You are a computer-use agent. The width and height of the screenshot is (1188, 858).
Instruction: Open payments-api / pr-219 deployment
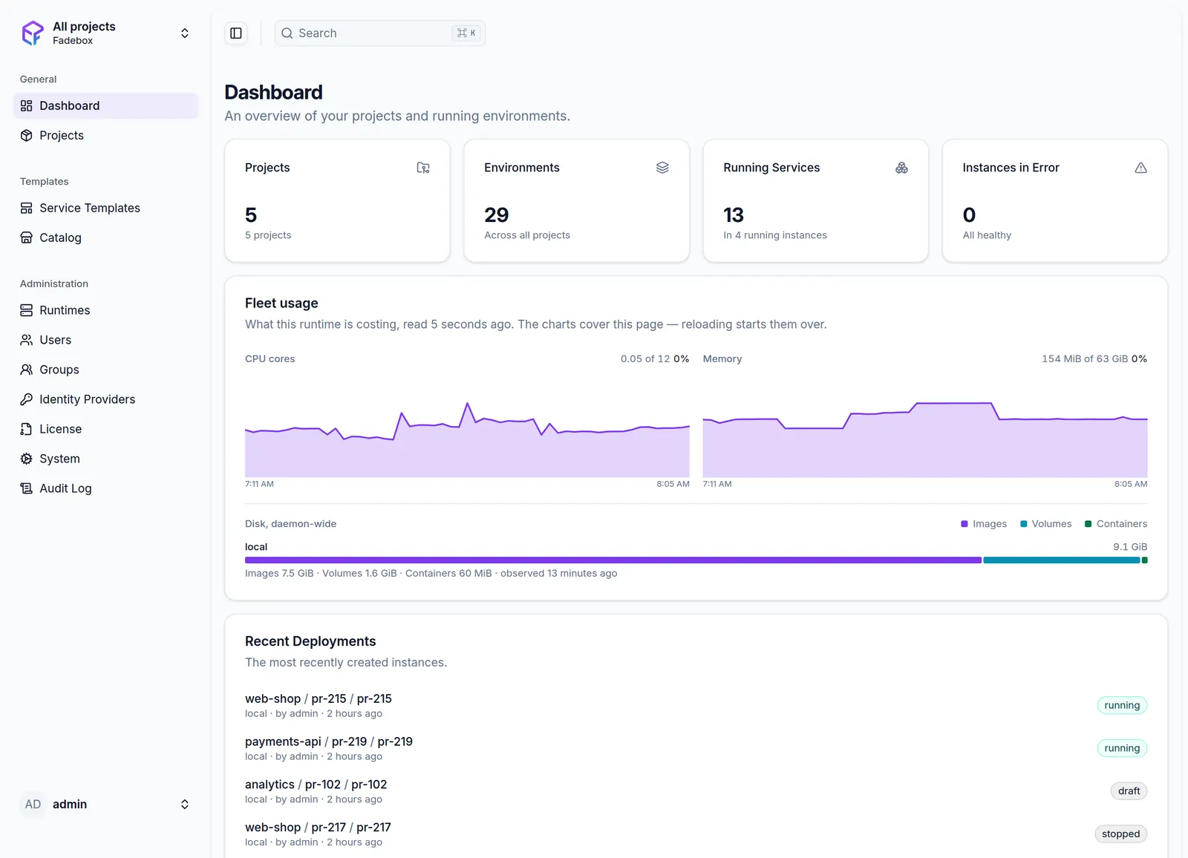329,741
